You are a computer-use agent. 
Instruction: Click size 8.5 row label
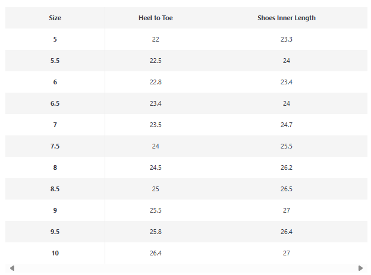tap(55, 189)
